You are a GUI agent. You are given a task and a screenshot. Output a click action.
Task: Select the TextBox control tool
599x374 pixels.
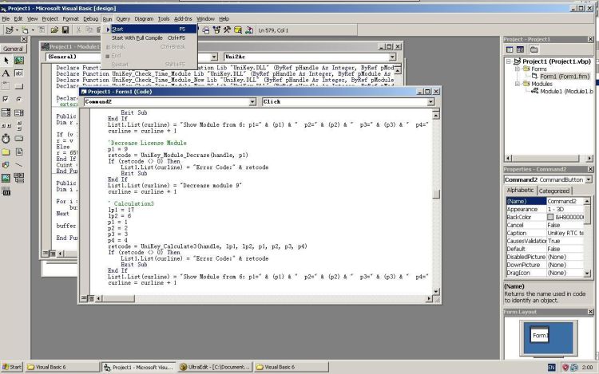pos(18,73)
